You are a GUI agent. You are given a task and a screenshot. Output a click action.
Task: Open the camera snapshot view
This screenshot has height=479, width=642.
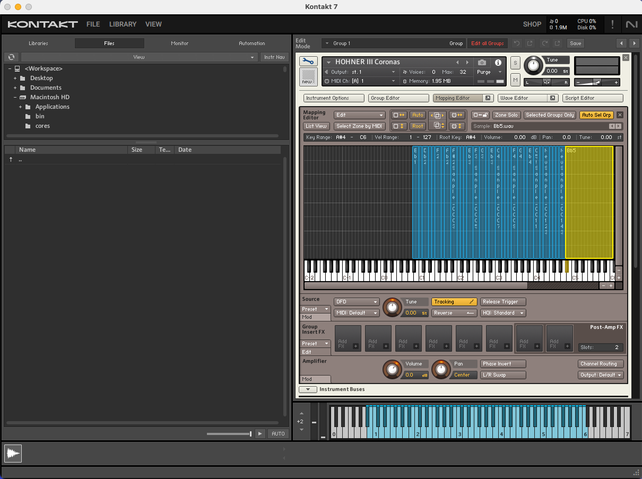coord(481,62)
